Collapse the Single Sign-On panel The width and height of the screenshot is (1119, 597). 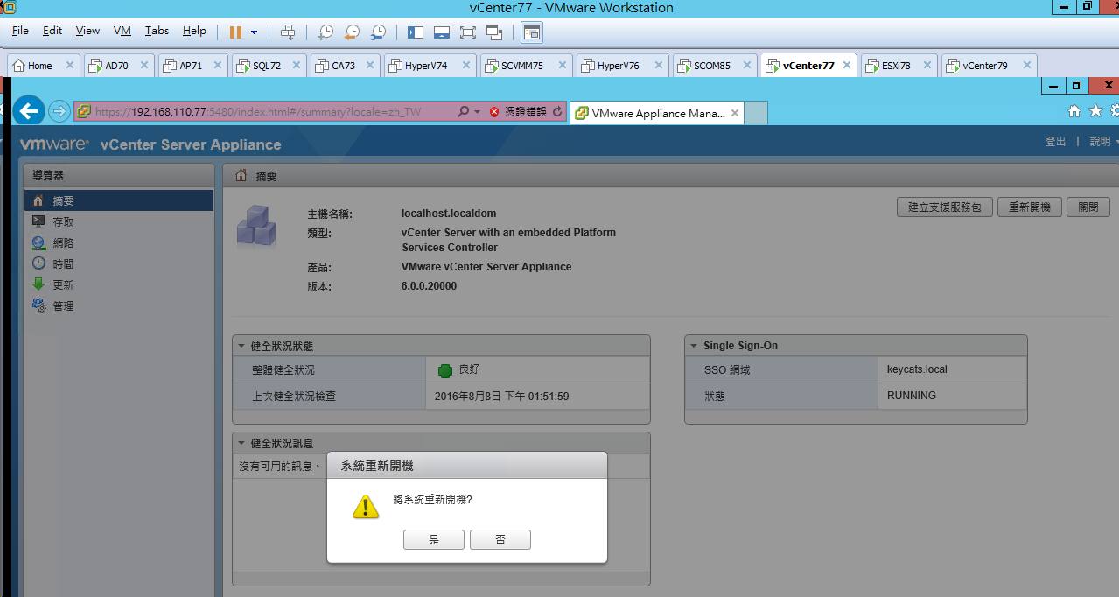pyautogui.click(x=694, y=346)
